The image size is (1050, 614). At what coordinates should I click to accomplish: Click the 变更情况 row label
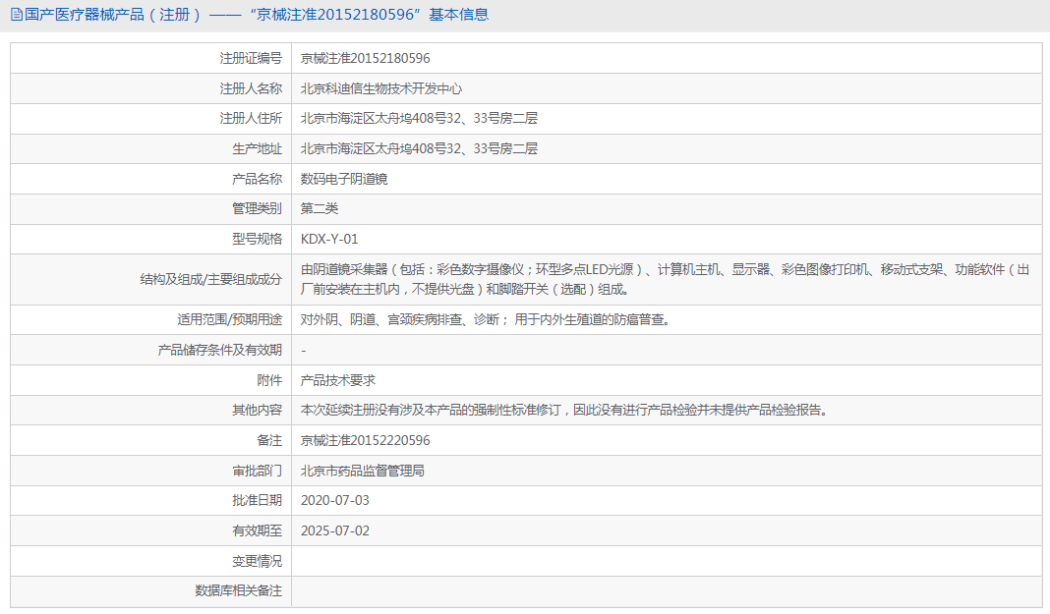click(250, 561)
